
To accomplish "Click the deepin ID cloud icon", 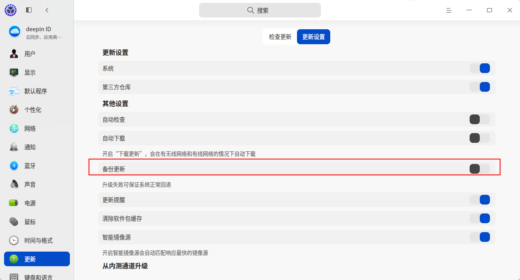I will point(15,32).
